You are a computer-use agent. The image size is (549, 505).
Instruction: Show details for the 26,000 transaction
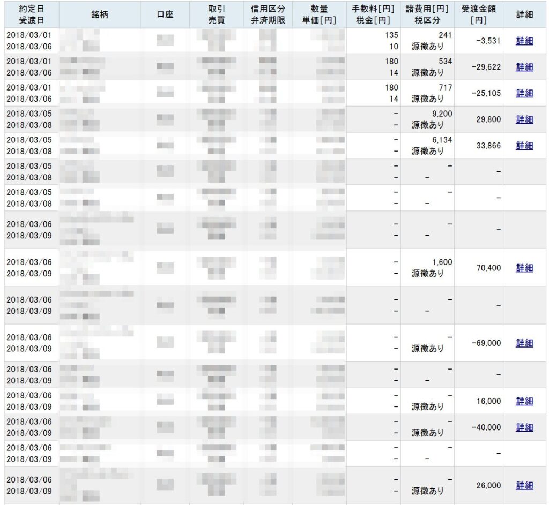point(524,485)
